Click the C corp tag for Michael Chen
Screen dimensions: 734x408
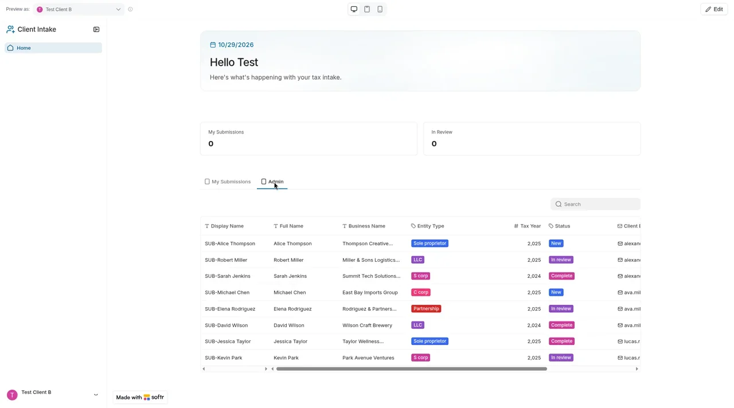pyautogui.click(x=421, y=292)
